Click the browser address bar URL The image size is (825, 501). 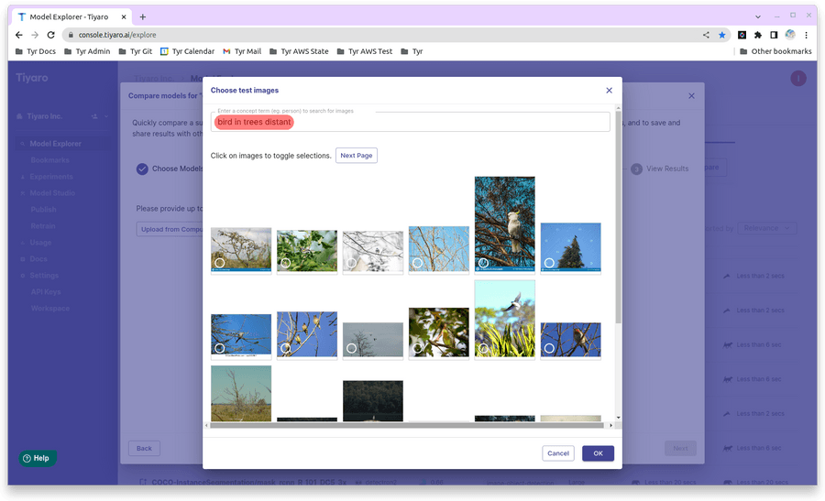[117, 35]
